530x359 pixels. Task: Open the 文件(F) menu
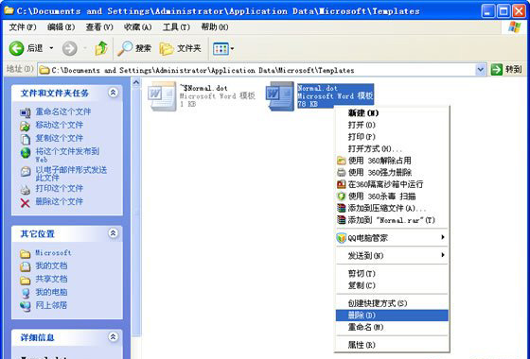pos(23,27)
